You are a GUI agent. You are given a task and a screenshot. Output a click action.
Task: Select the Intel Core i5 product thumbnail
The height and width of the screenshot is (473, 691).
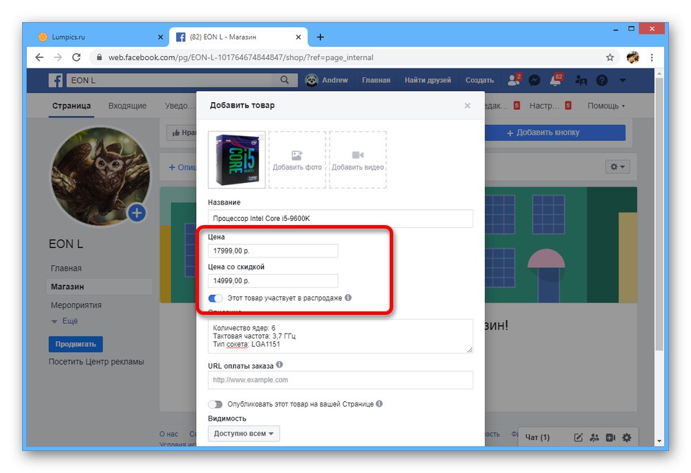coord(236,160)
